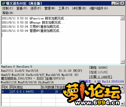Click the [在线:1/1/0] status label
The height and width of the screenshot is (107, 126).
coord(98,72)
